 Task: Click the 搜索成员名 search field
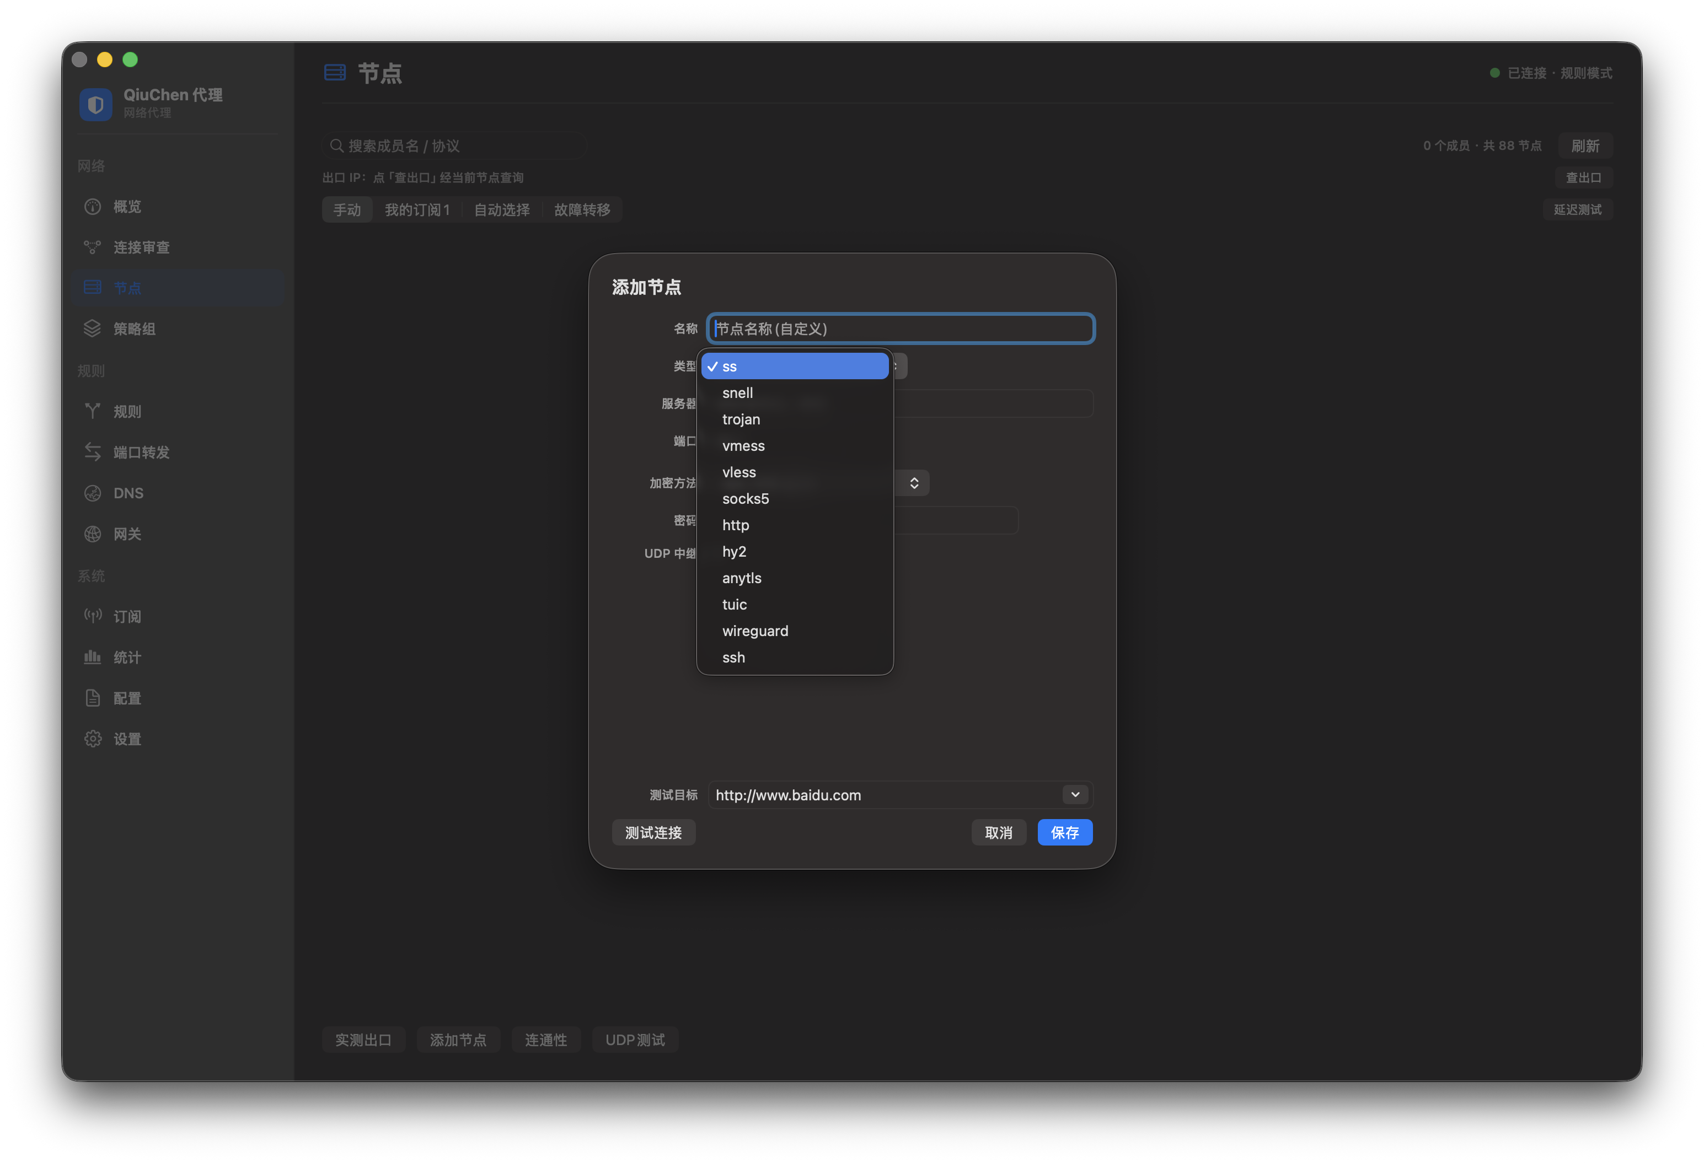[x=454, y=146]
